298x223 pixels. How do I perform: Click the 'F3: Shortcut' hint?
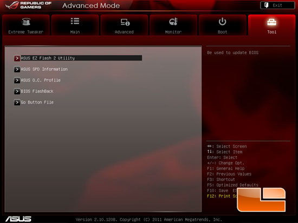click(221, 179)
